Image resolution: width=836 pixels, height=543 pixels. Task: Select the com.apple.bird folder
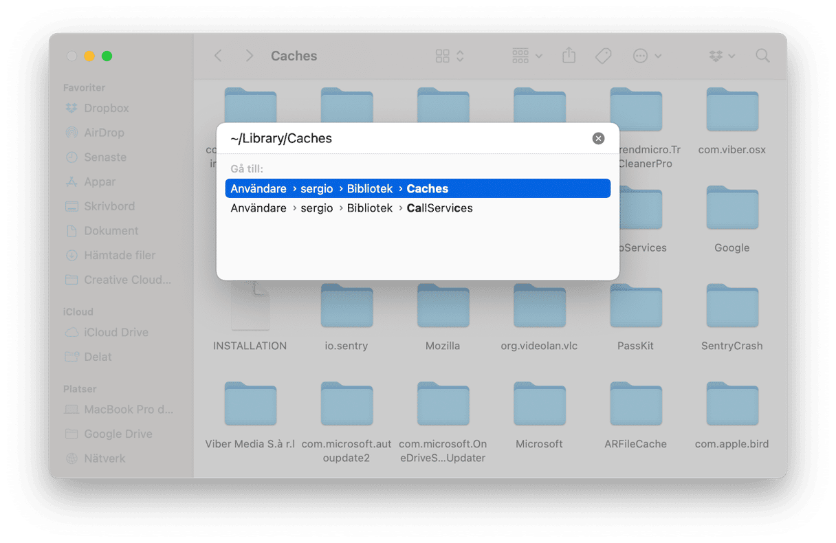[x=732, y=415]
